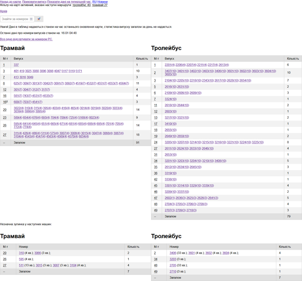The width and height of the screenshot is (302, 281).
Task: Open trolleybus vehicle 3319(10) link
Action: click(x=171, y=173)
